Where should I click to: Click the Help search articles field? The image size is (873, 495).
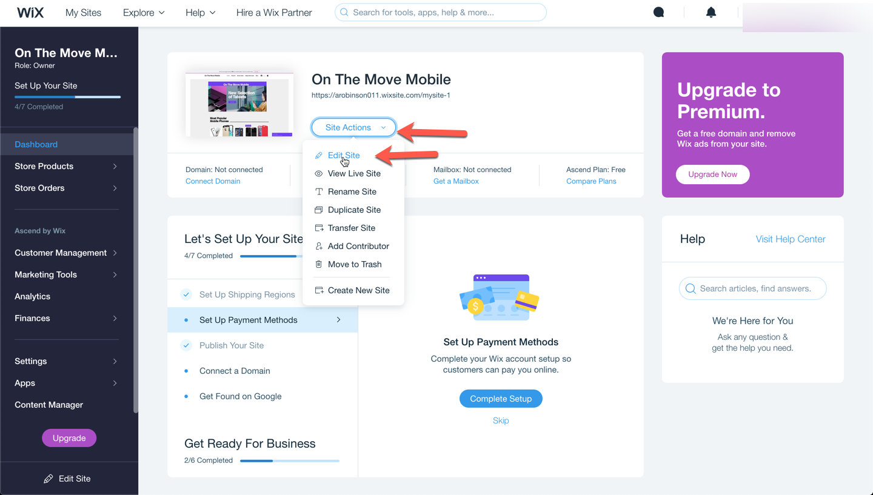click(x=752, y=289)
